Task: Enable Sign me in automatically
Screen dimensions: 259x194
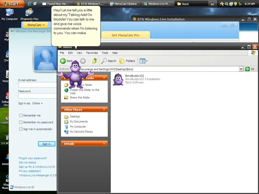Action: [21, 129]
